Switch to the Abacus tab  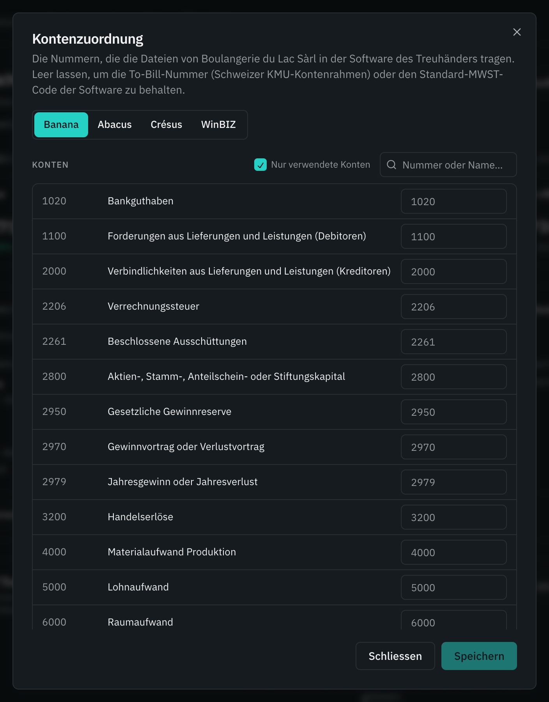point(115,125)
